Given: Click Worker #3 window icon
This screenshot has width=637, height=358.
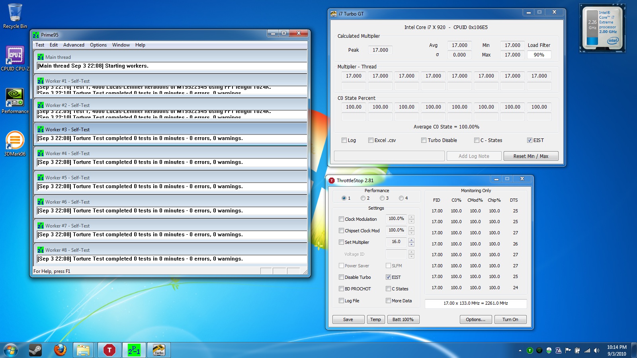Looking at the screenshot, I should click(41, 129).
